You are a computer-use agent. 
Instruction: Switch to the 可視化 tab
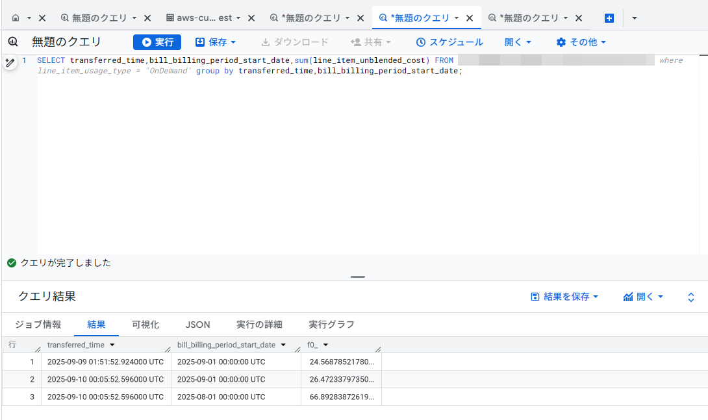coord(145,325)
